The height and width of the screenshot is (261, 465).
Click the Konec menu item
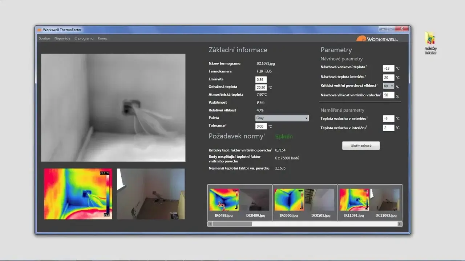102,38
